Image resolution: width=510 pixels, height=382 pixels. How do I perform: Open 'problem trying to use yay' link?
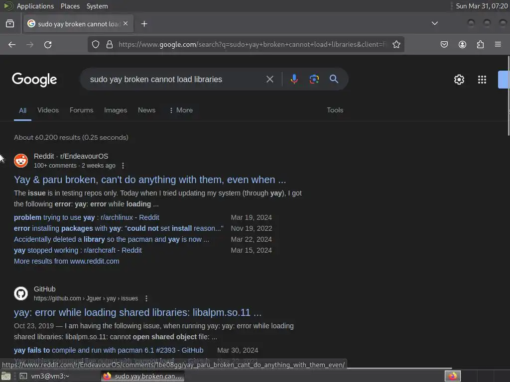click(x=87, y=217)
